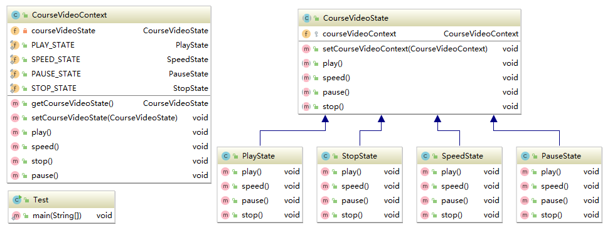This screenshot has height=230, width=610.
Task: Select the Test class header
Action: click(62, 200)
